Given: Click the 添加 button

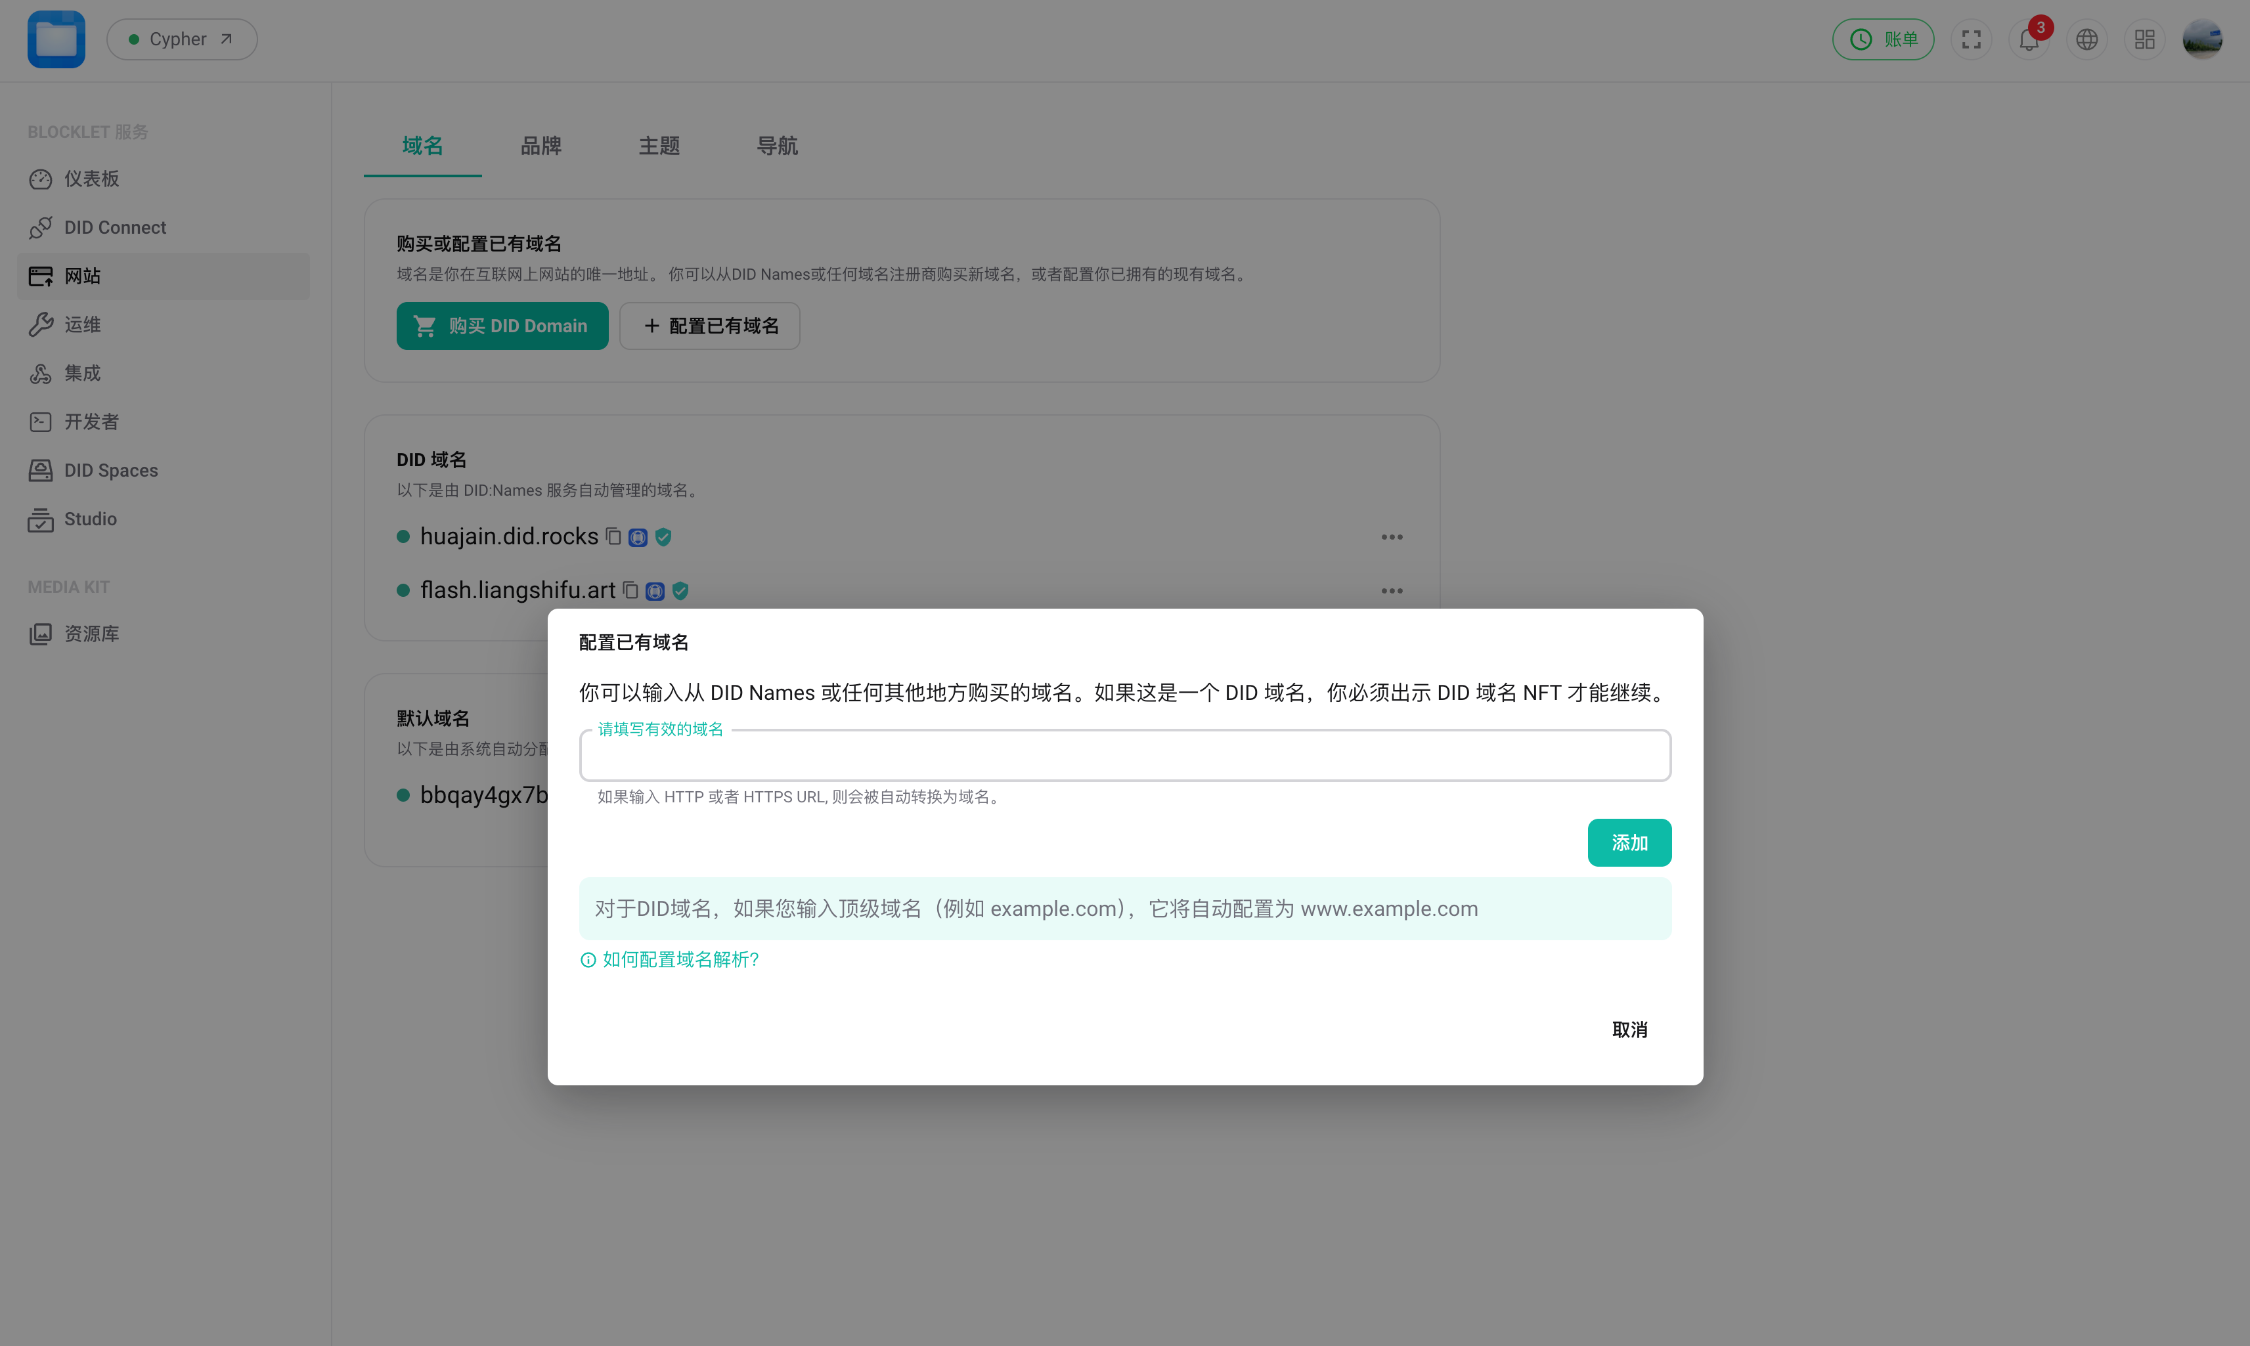Looking at the screenshot, I should point(1629,842).
